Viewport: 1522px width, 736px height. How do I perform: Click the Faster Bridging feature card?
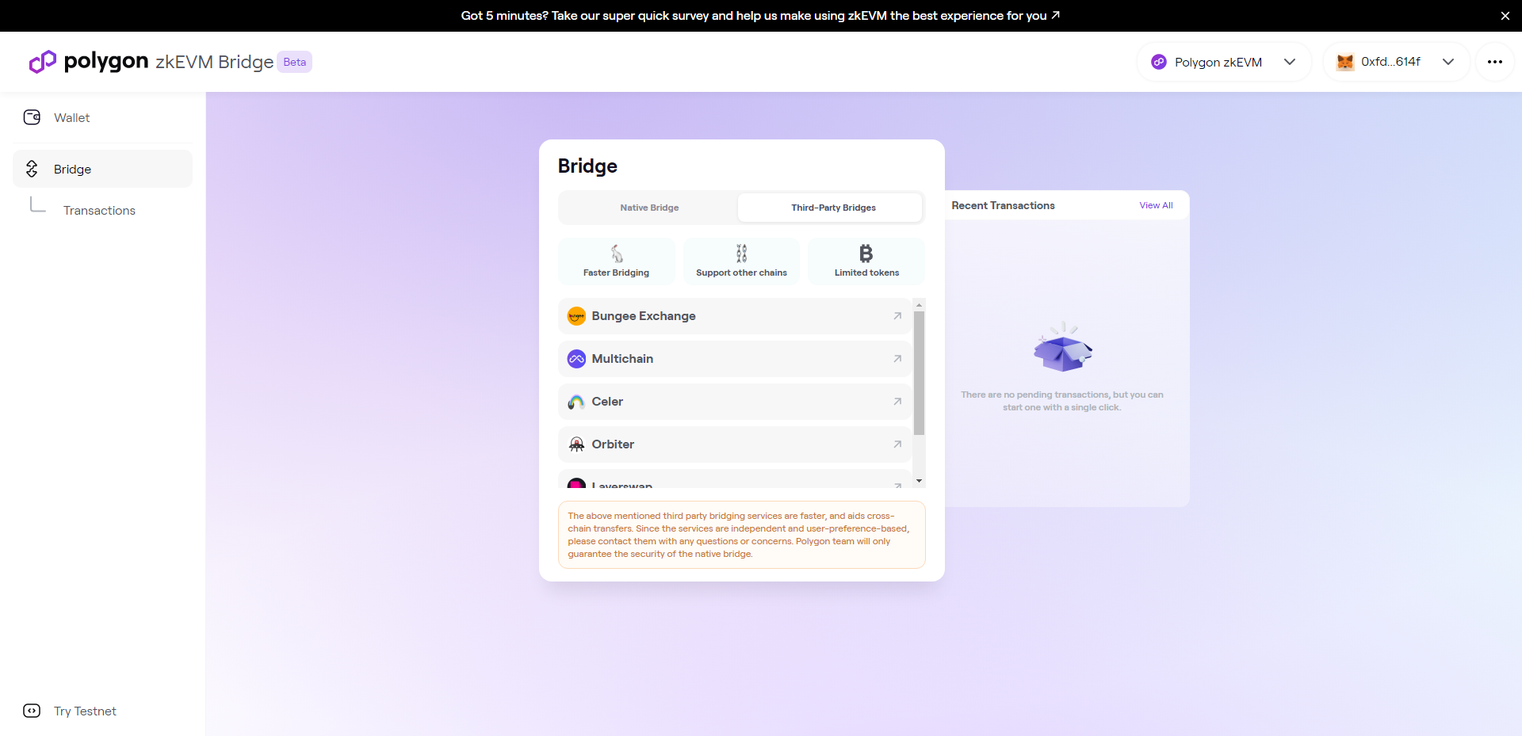(616, 261)
